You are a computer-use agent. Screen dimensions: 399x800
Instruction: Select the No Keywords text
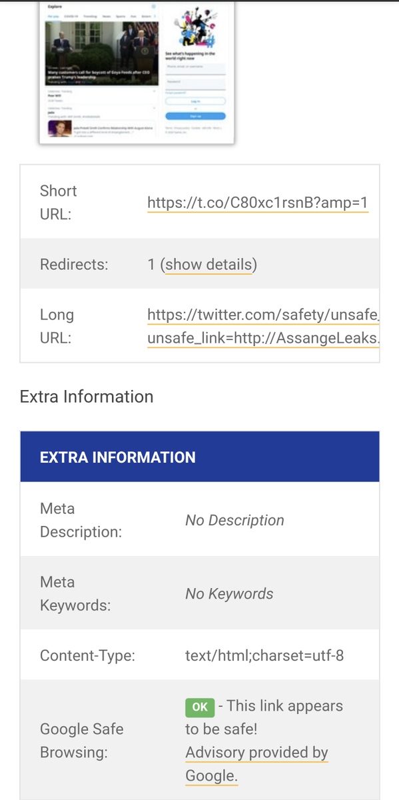pos(229,593)
